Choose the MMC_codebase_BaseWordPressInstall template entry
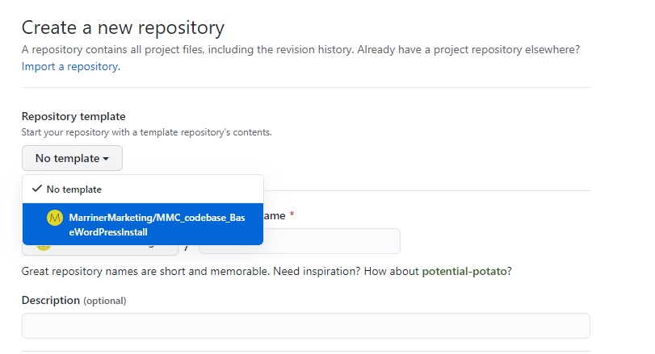 coord(156,224)
